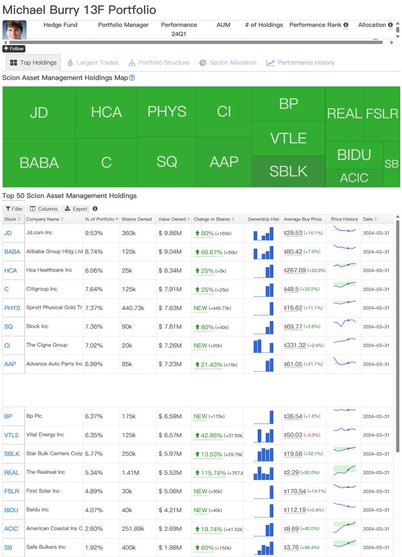
Task: Open the VTLE stock link in table
Action: [x=12, y=435]
